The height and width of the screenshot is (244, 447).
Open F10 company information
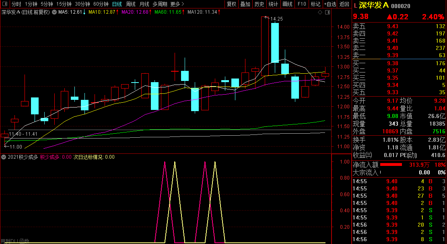point(301,4)
